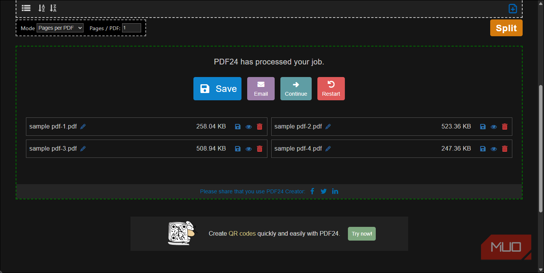Screen dimensions: 544x273
Task: Delete sample pdf-1.pdf with trash icon
Action: tap(260, 127)
